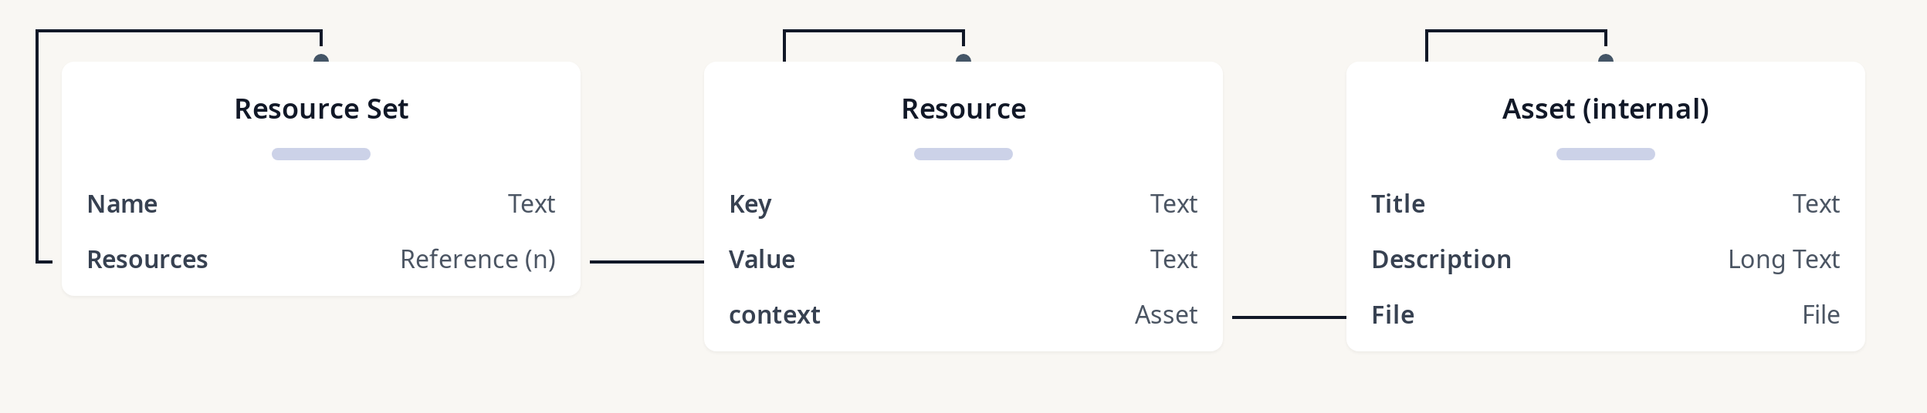Open the Reference (n) type of Resources
This screenshot has width=1927, height=413.
click(x=478, y=260)
